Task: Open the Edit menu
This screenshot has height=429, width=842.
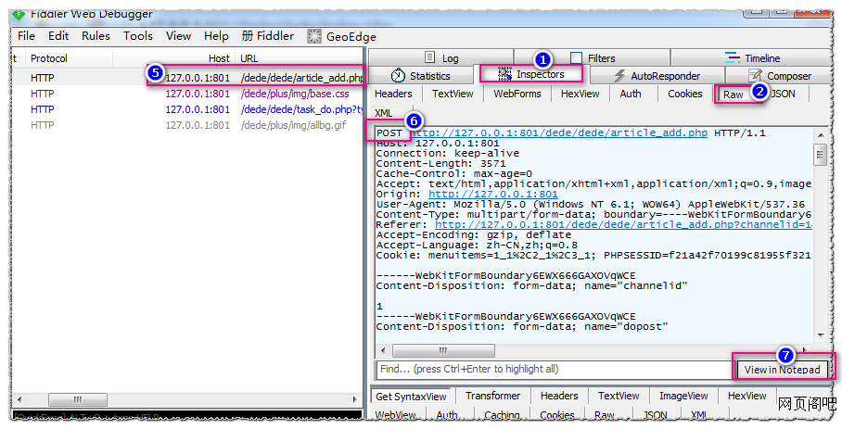Action: (x=58, y=36)
